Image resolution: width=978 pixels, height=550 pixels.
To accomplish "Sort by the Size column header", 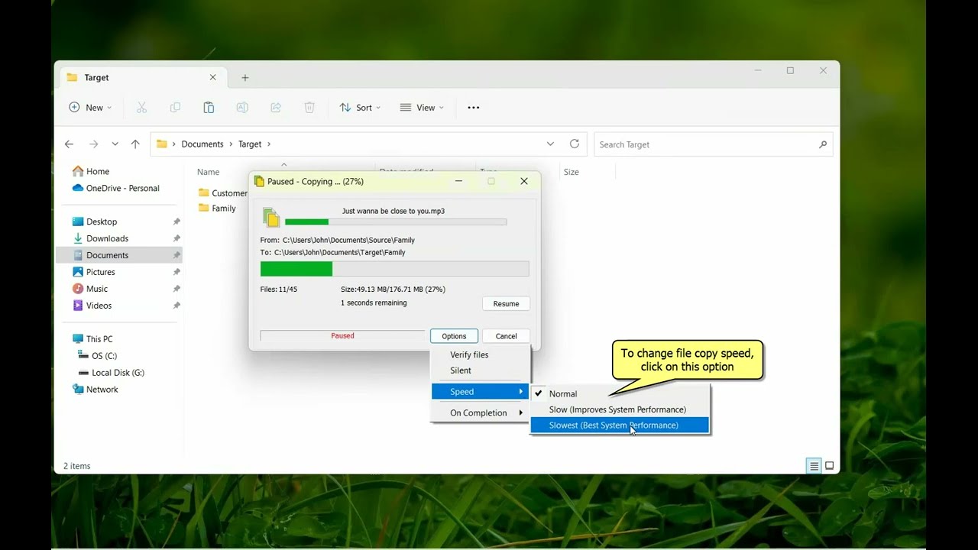I will point(572,173).
